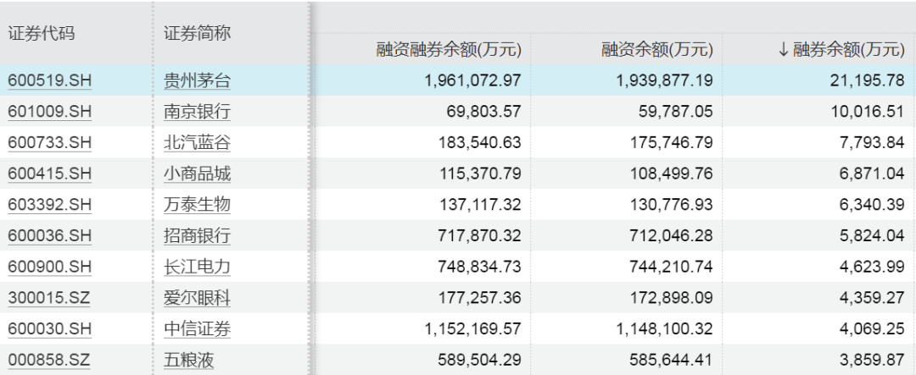Open stock code link 600415.SH

coord(49,174)
